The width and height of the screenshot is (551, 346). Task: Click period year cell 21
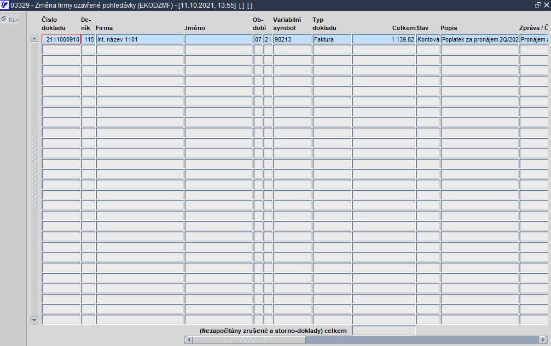pos(268,39)
